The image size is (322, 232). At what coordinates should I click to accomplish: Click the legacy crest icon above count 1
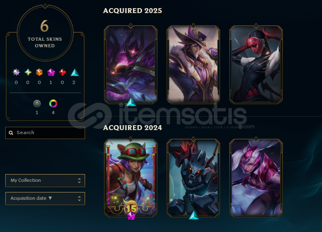pos(37,104)
